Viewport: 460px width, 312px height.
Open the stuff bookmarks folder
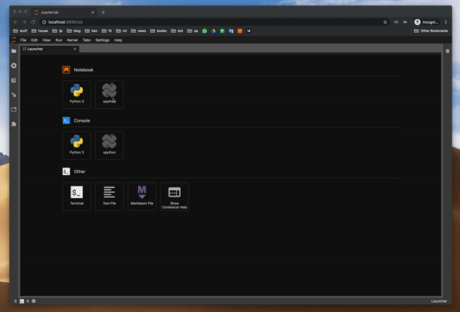(20, 31)
